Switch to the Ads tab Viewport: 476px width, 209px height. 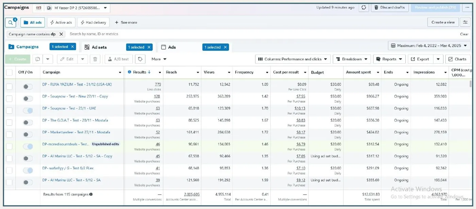(172, 47)
